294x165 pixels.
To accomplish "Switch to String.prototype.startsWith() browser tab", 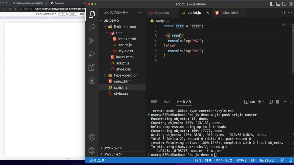I will tap(29, 3).
